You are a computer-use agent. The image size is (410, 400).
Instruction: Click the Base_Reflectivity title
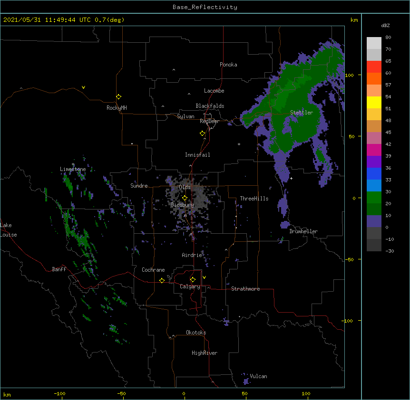(x=205, y=7)
